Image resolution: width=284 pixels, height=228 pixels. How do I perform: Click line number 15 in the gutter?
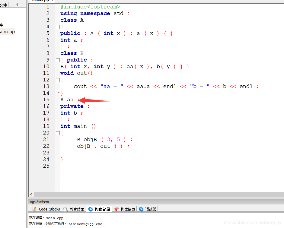click(x=46, y=100)
